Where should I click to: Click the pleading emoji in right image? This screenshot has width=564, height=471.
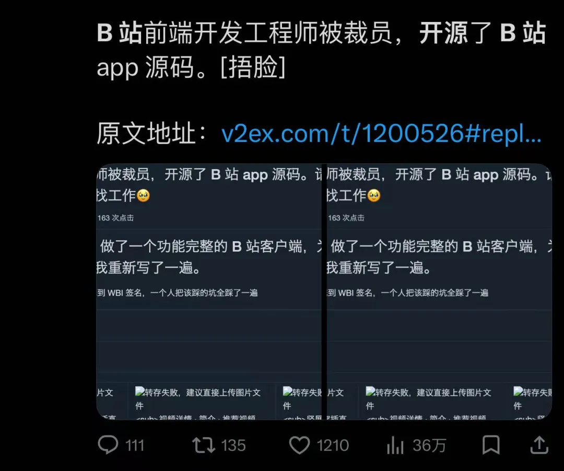pyautogui.click(x=374, y=196)
